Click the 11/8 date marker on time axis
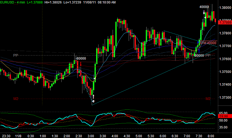This screenshot has width=232, height=138. (x=18, y=136)
